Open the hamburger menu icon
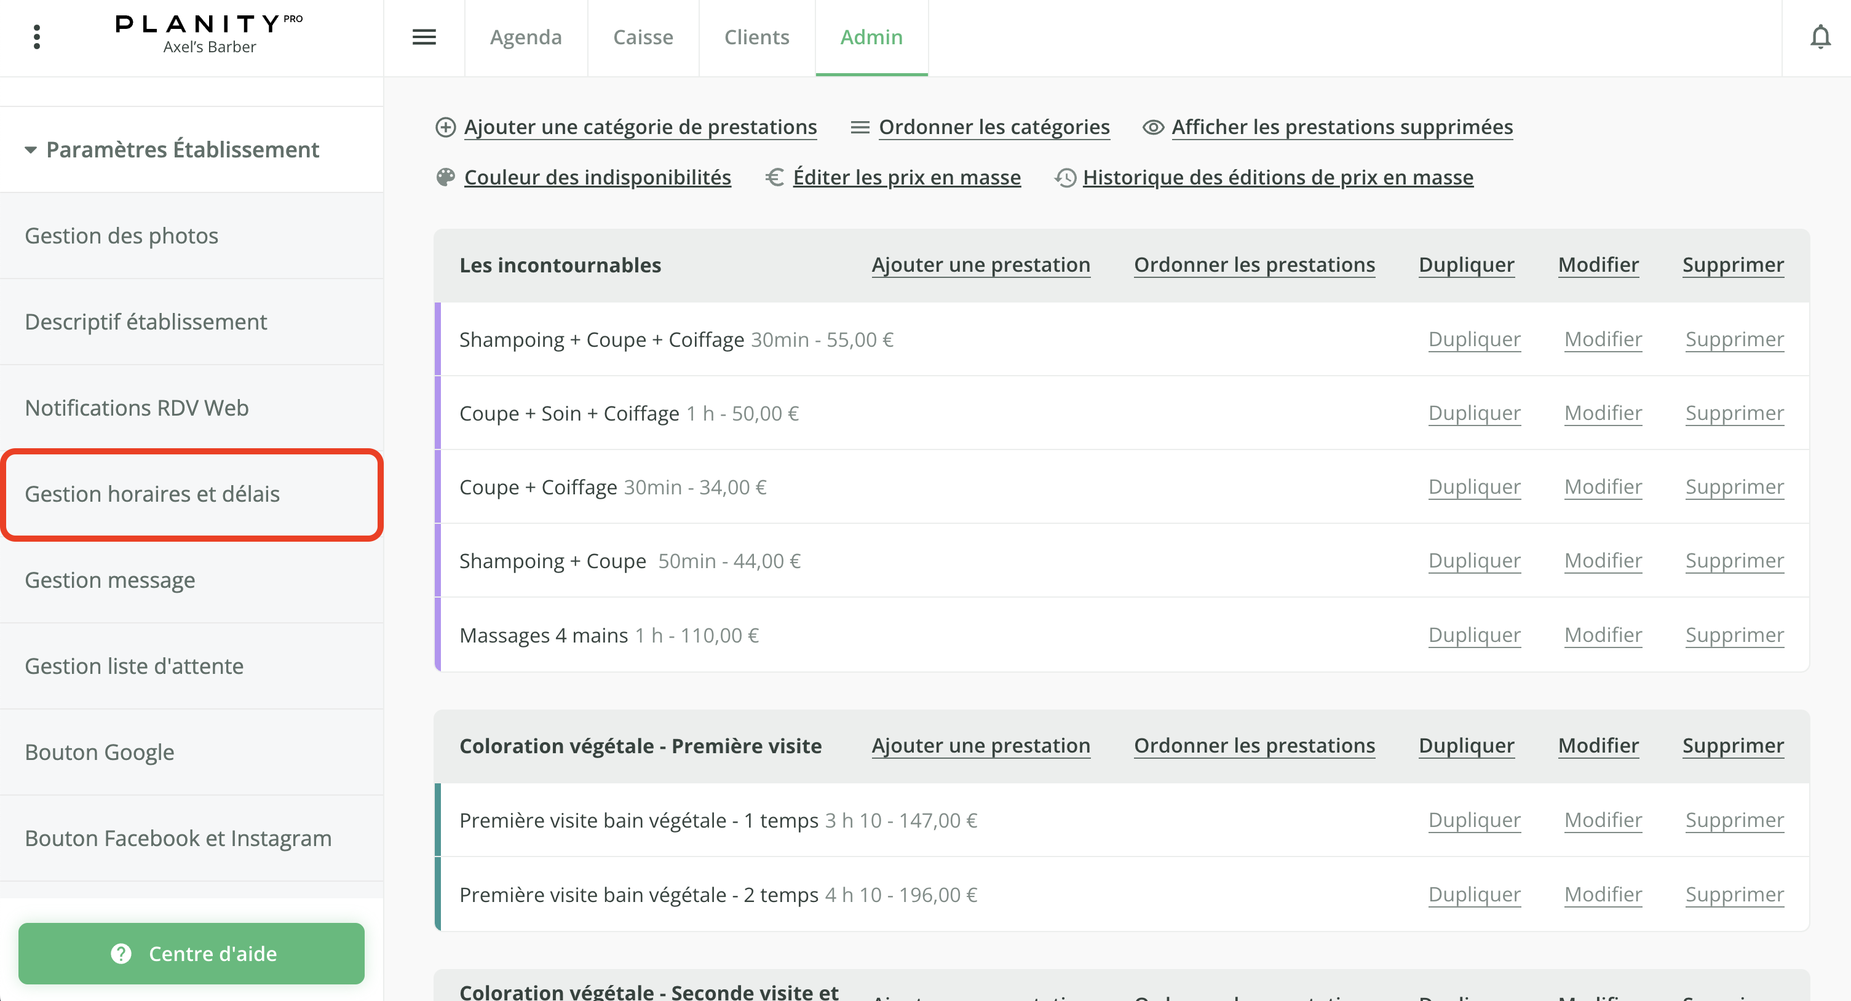1851x1001 pixels. 424,37
